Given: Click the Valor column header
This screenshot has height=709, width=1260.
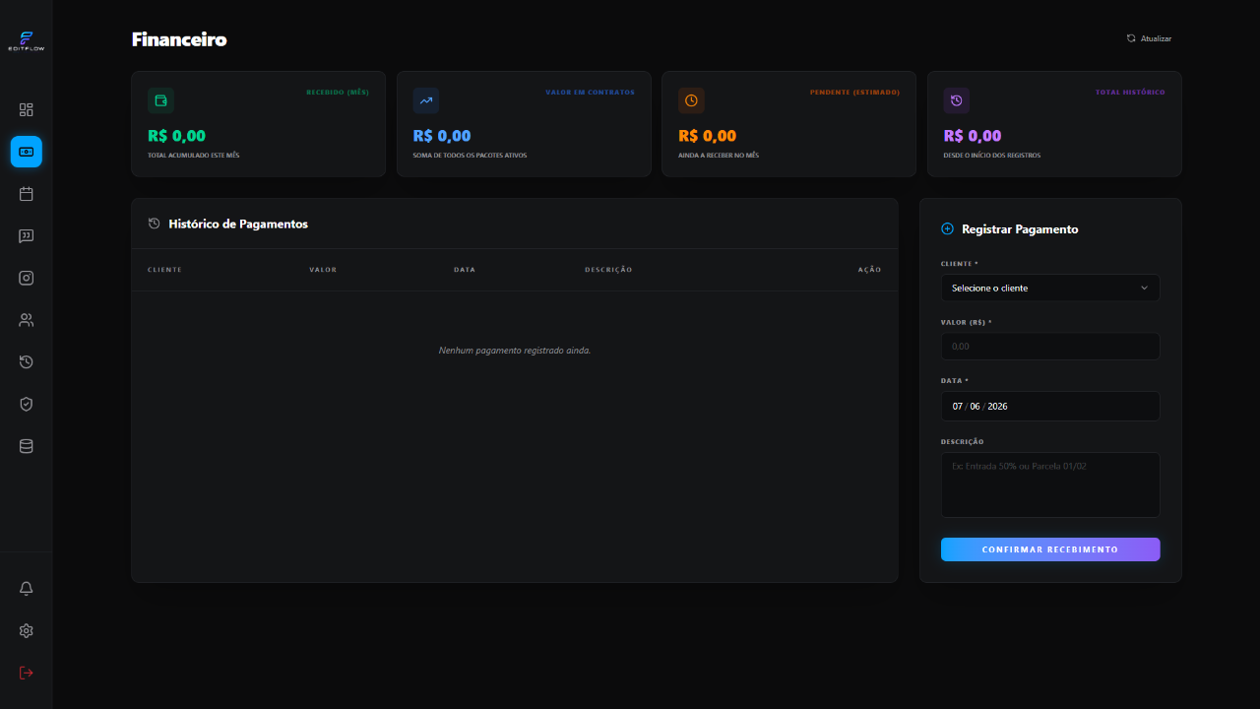Looking at the screenshot, I should (323, 270).
